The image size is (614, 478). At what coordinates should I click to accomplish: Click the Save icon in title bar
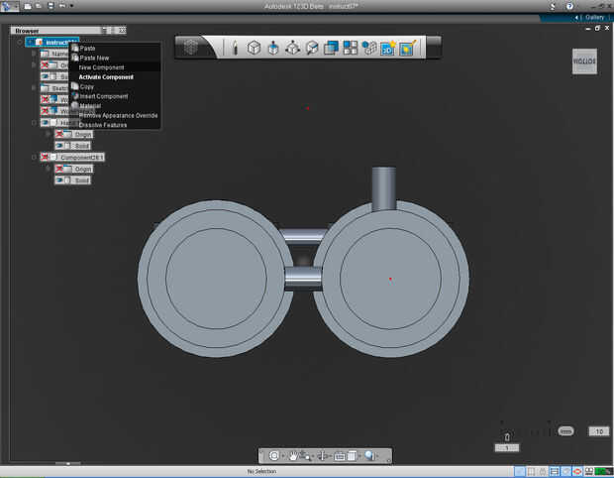point(51,6)
